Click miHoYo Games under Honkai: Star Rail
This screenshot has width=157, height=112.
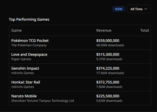coord(23,87)
